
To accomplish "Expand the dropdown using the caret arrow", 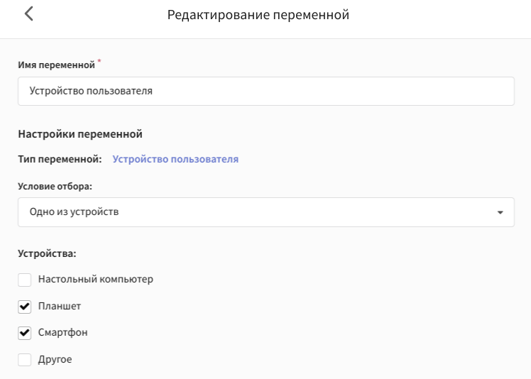I will (x=500, y=212).
